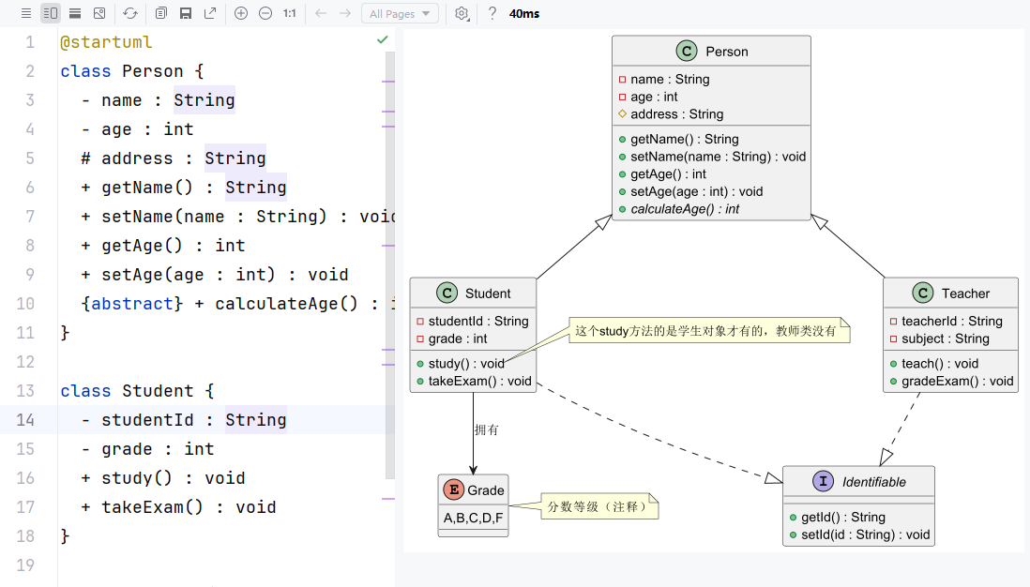
Task: Zoom out of the diagram
Action: (x=265, y=13)
